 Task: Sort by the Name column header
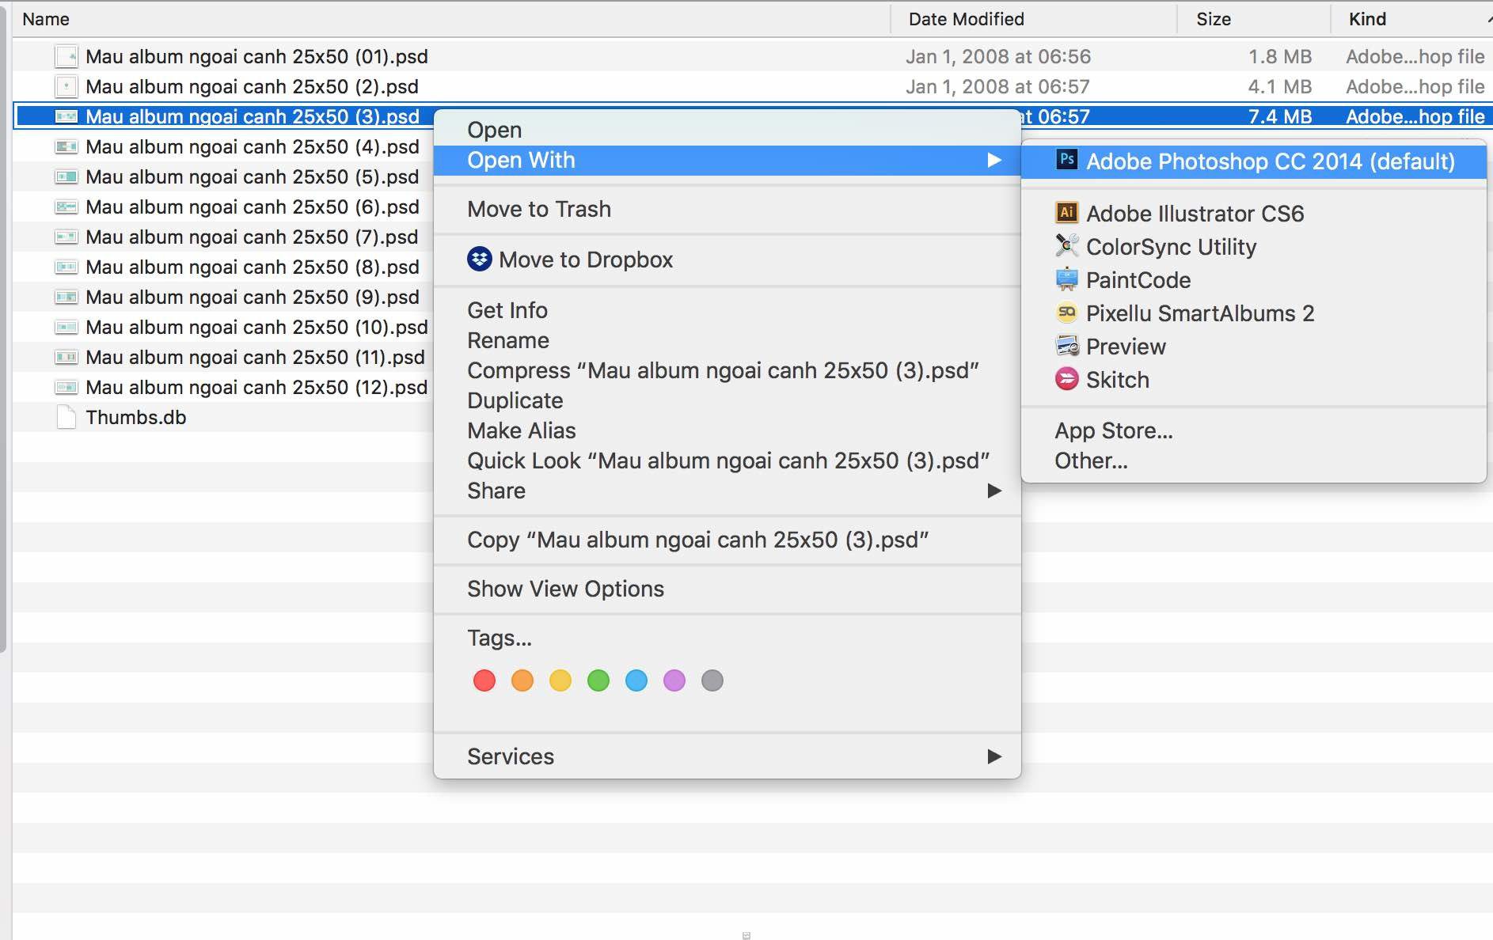click(x=451, y=19)
